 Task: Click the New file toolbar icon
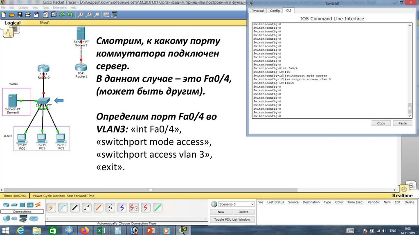click(4, 15)
